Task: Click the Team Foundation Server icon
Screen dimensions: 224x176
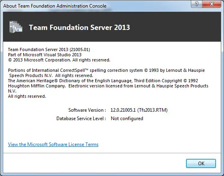Action: click(x=16, y=27)
